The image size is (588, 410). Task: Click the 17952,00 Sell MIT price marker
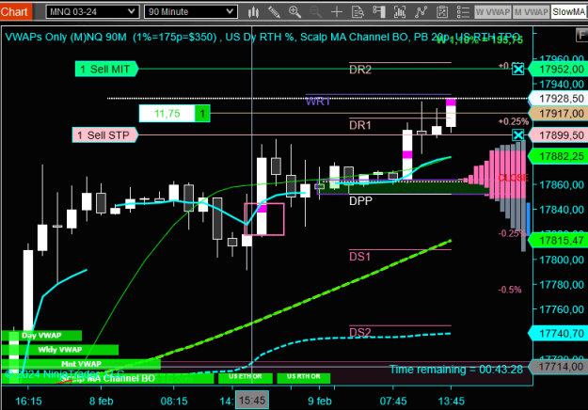(x=558, y=70)
